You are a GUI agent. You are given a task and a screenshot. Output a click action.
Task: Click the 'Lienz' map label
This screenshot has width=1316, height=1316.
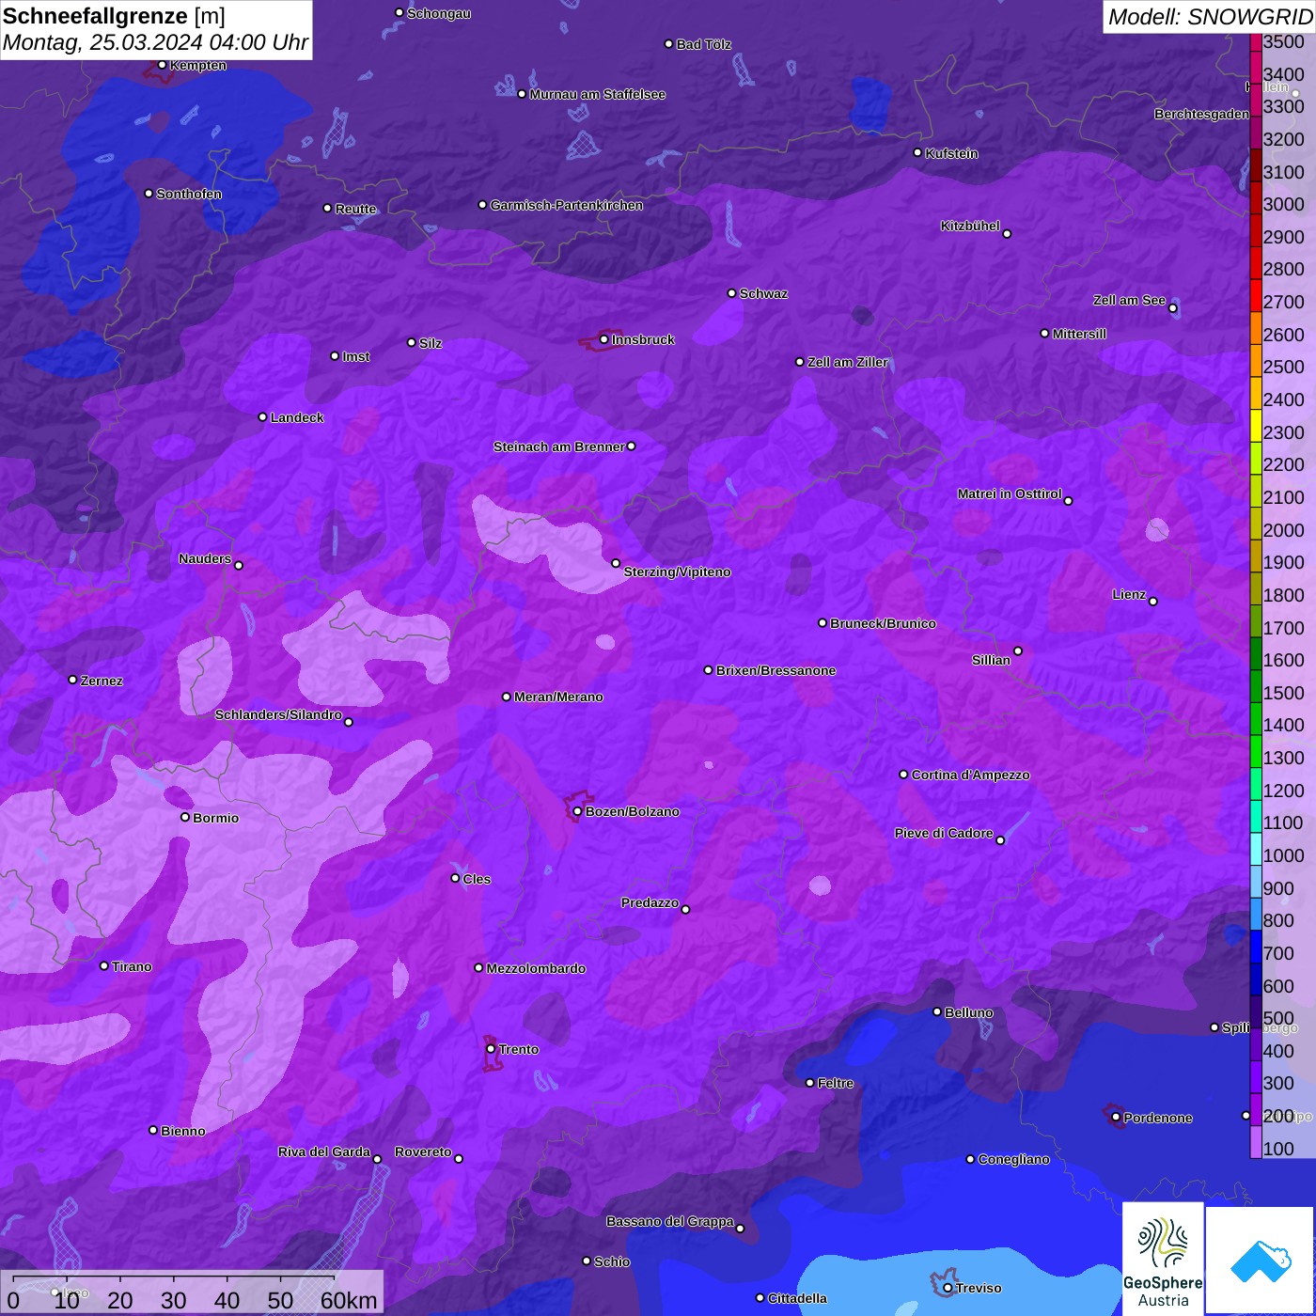(x=1129, y=595)
